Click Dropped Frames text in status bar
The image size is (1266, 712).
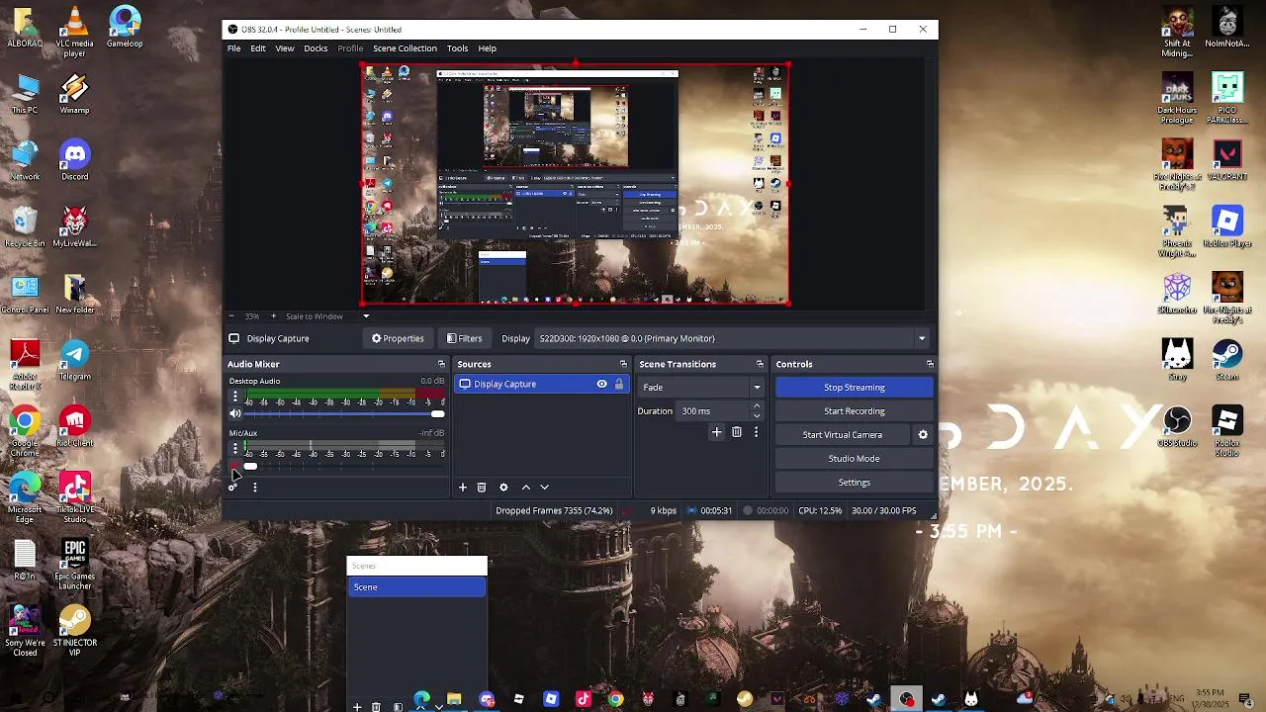click(x=554, y=511)
